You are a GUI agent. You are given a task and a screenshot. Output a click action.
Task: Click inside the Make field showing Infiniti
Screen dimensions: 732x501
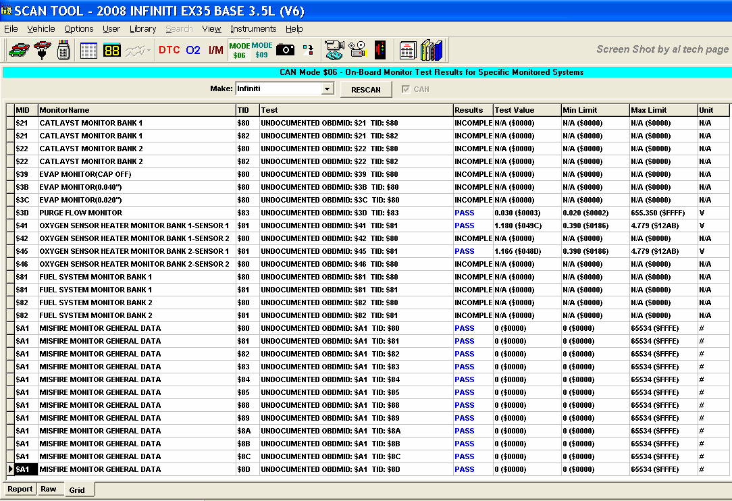pyautogui.click(x=279, y=88)
